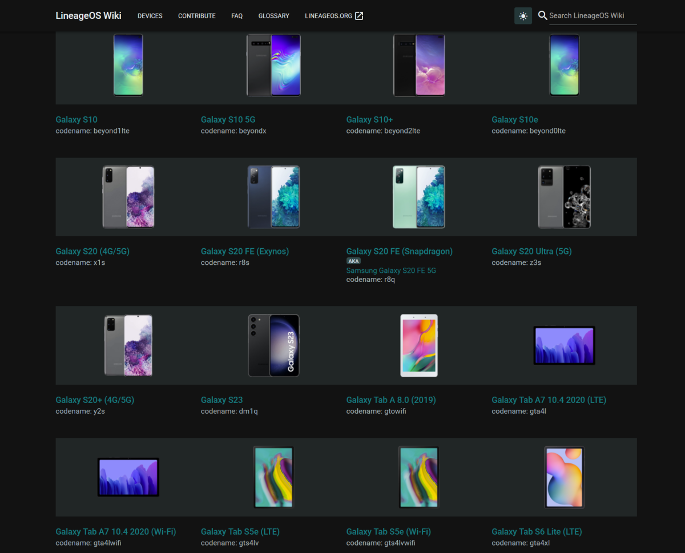This screenshot has width=685, height=553.
Task: Open the DEVICES menu item
Action: pyautogui.click(x=150, y=16)
